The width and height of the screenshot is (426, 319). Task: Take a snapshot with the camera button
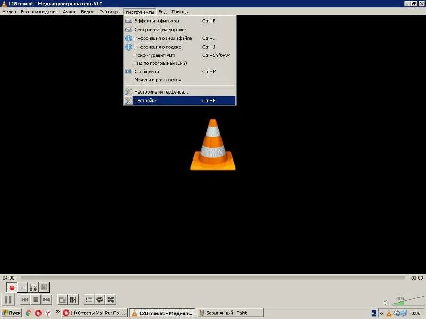click(23, 288)
